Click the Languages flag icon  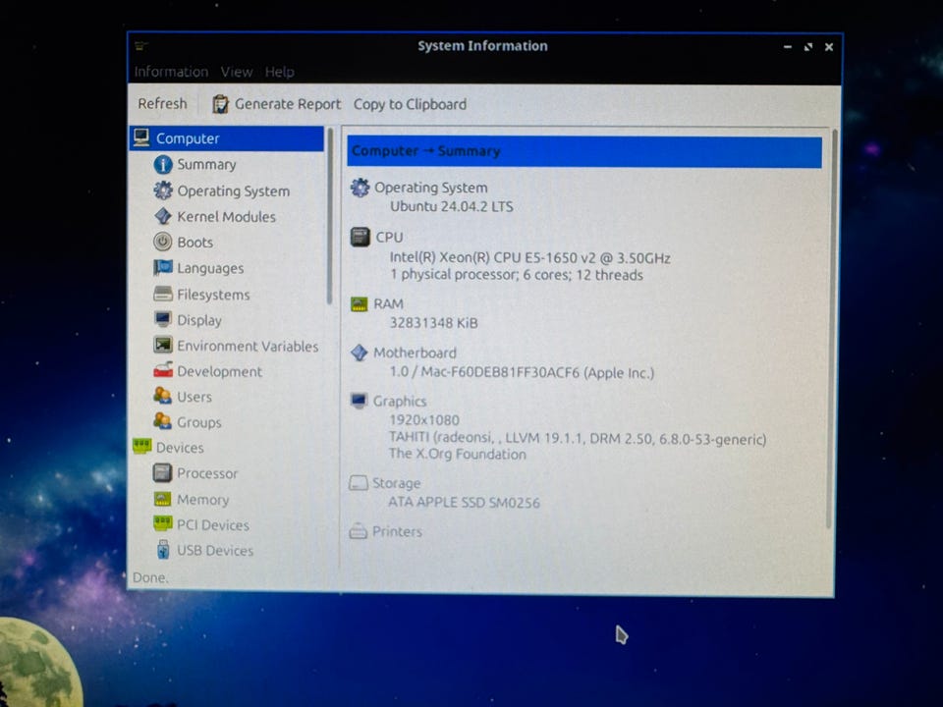point(163,268)
